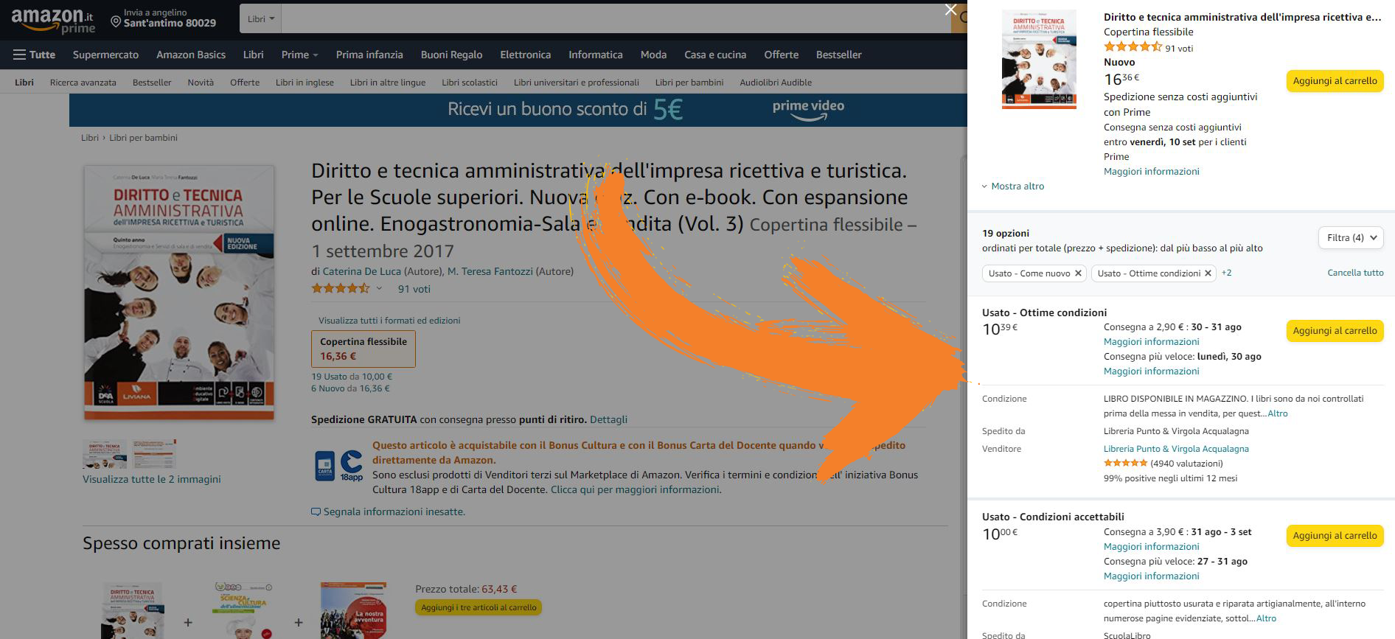Image resolution: width=1395 pixels, height=639 pixels.
Task: Select the first small cover thumbnail
Action: 105,454
